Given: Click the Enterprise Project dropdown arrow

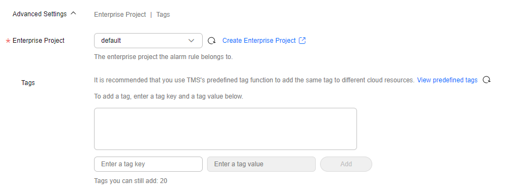Looking at the screenshot, I should pyautogui.click(x=191, y=41).
